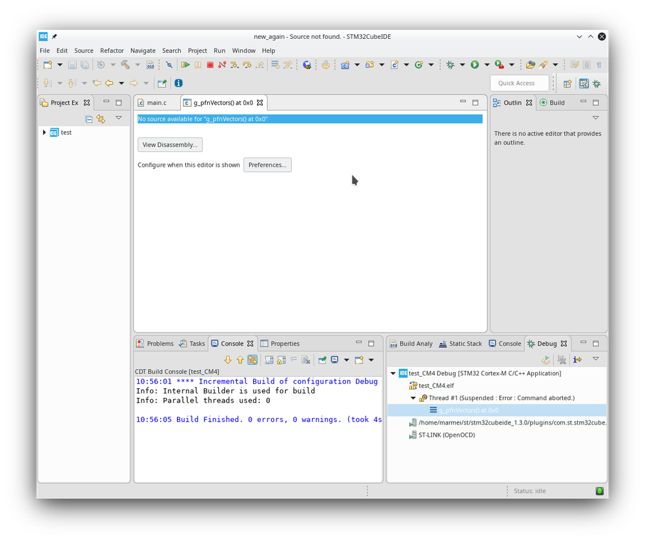This screenshot has height=542, width=645.
Task: Click the Run with external tools icon
Action: tap(499, 65)
